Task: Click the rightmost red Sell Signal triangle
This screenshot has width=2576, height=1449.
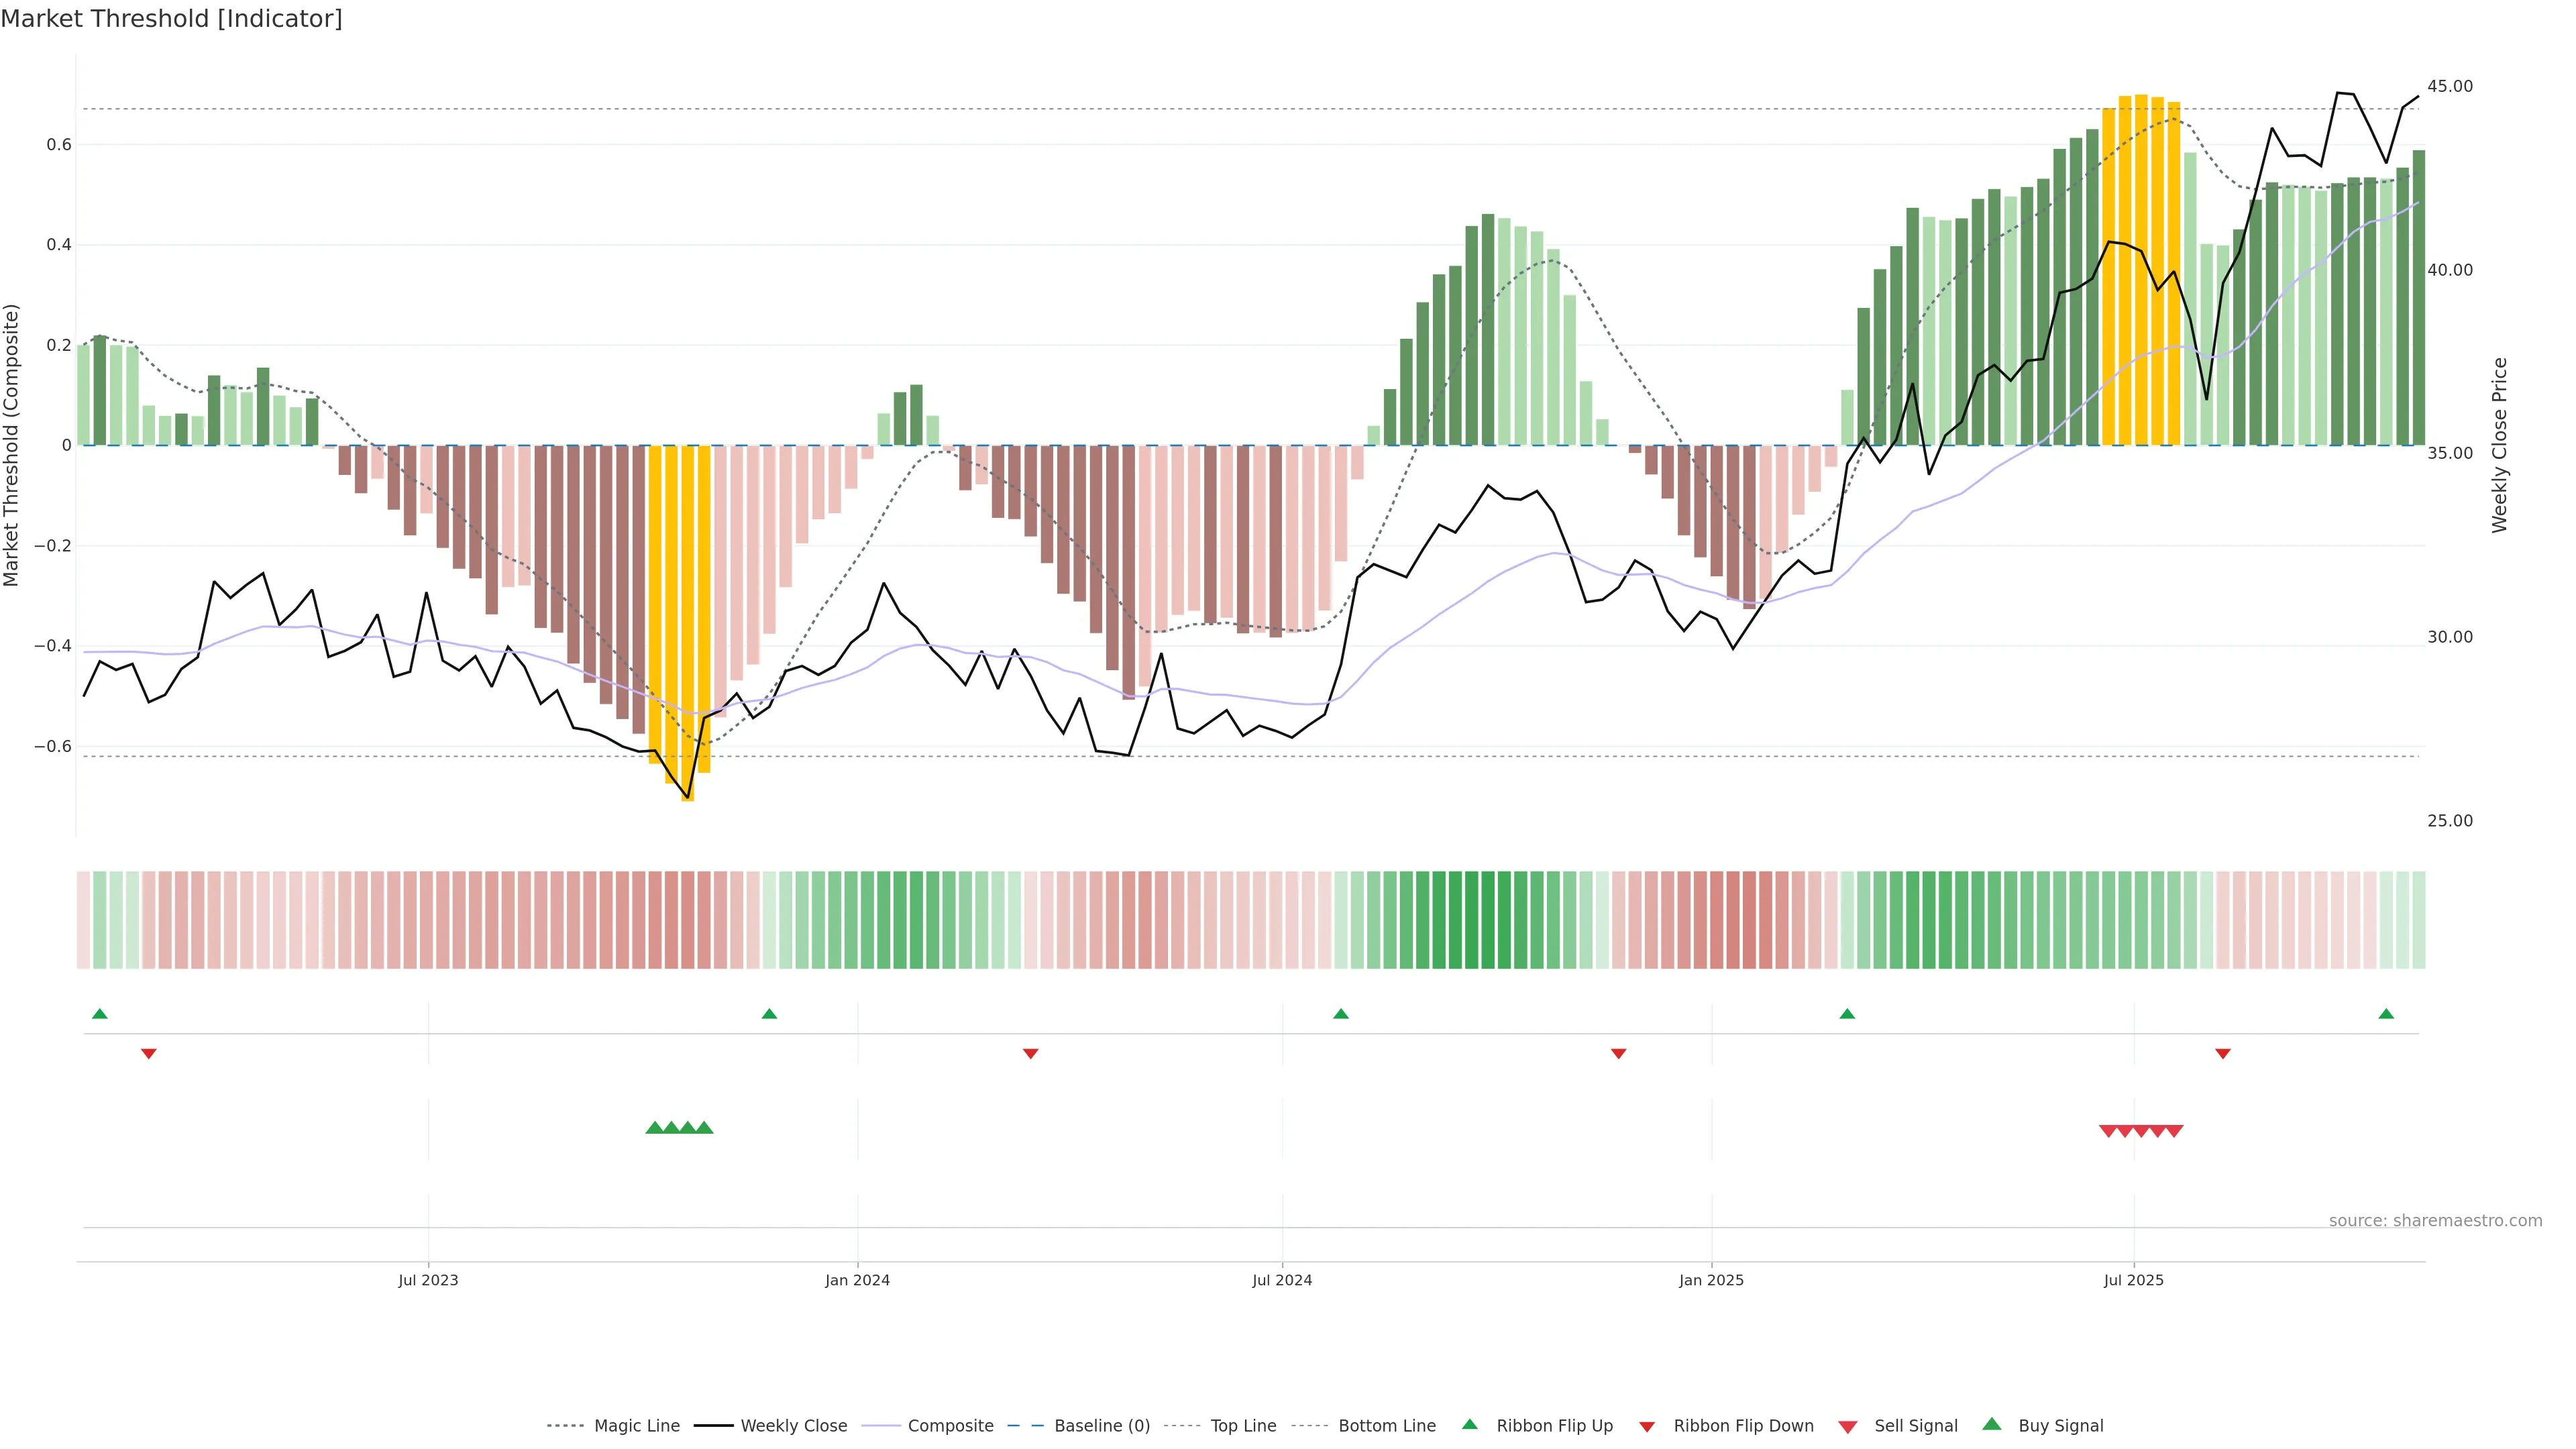Action: 2174,1131
